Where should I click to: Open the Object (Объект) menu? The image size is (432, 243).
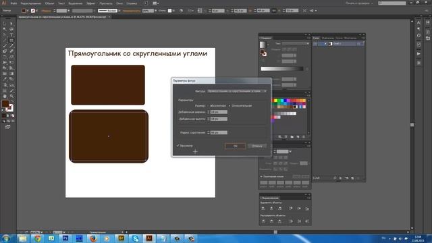49,3
